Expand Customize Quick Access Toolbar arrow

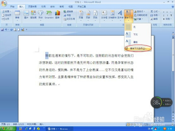click(27, 30)
